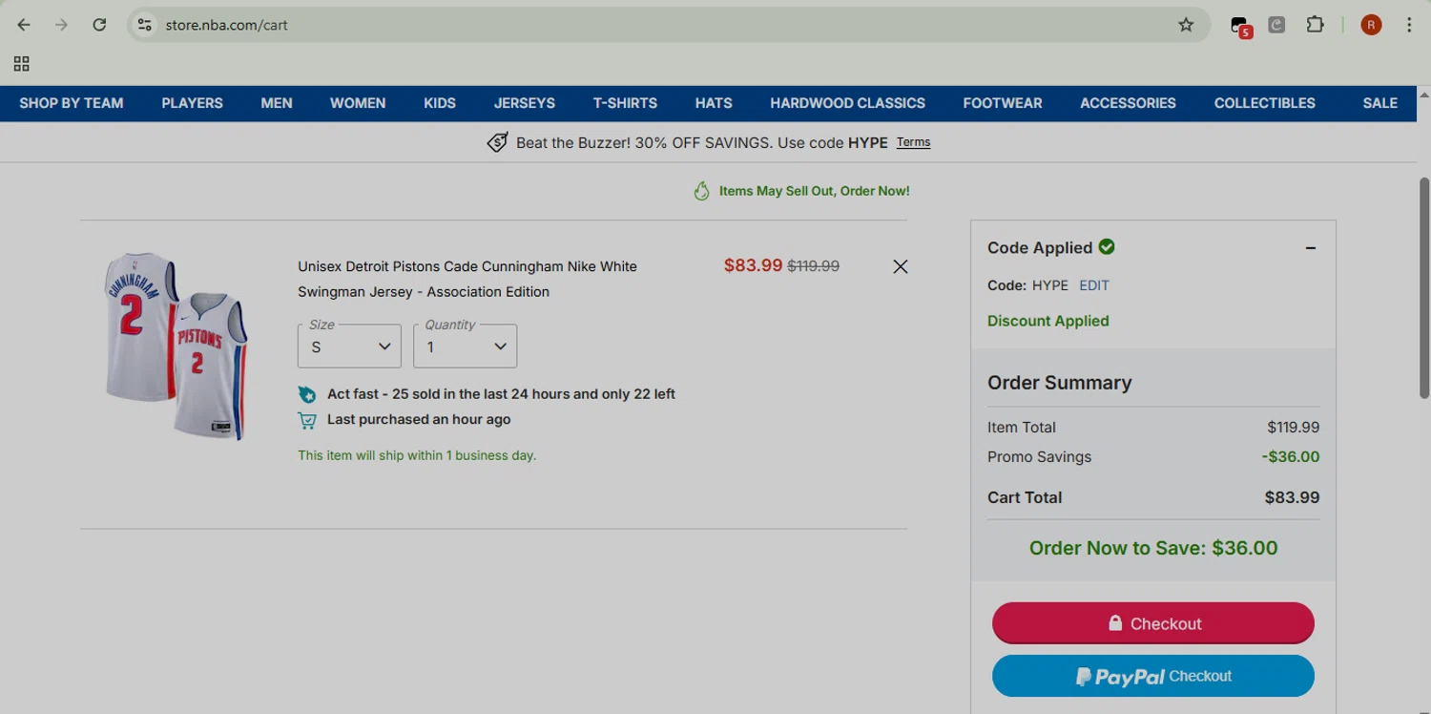The image size is (1431, 714).
Task: Open the apps grid shortcut in bookmarks bar
Action: (x=21, y=64)
